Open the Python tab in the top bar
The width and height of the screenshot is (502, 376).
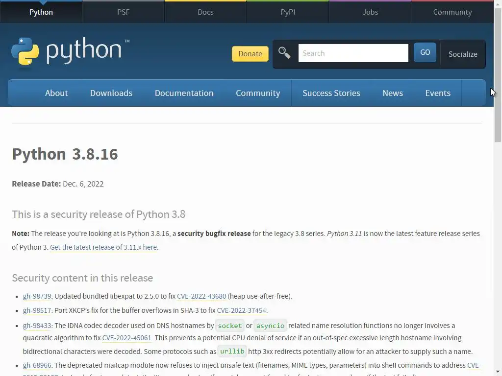(x=41, y=12)
